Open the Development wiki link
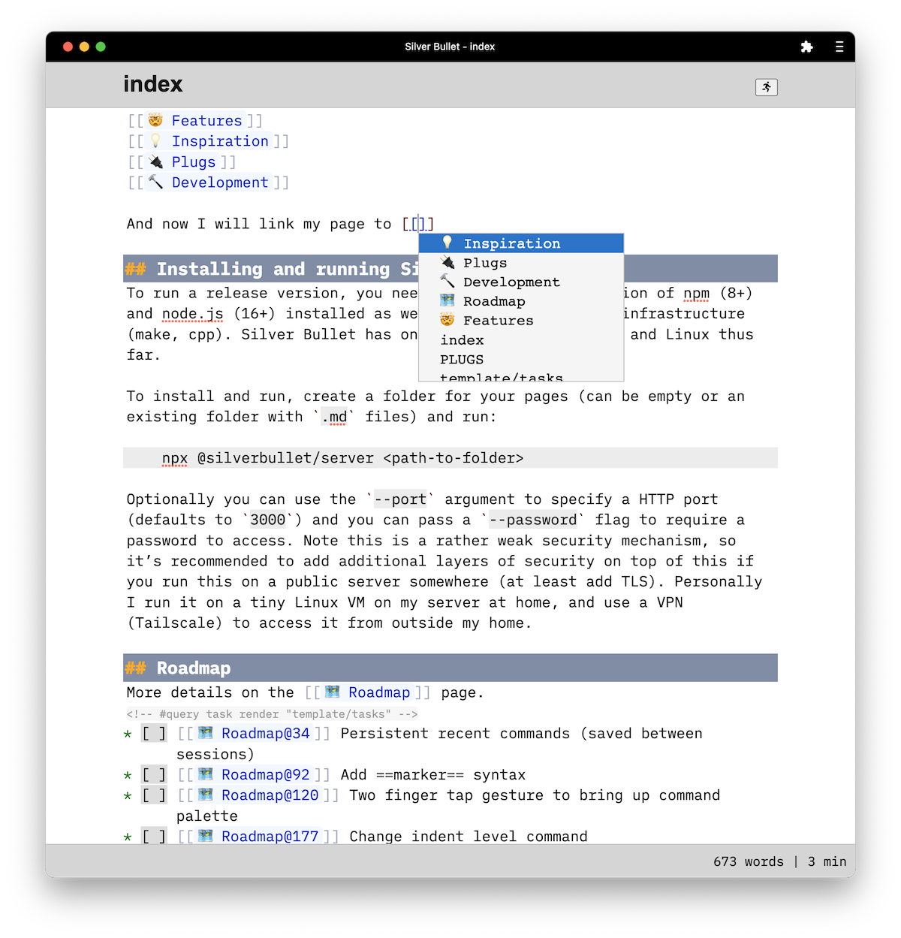The image size is (901, 938). (x=220, y=182)
